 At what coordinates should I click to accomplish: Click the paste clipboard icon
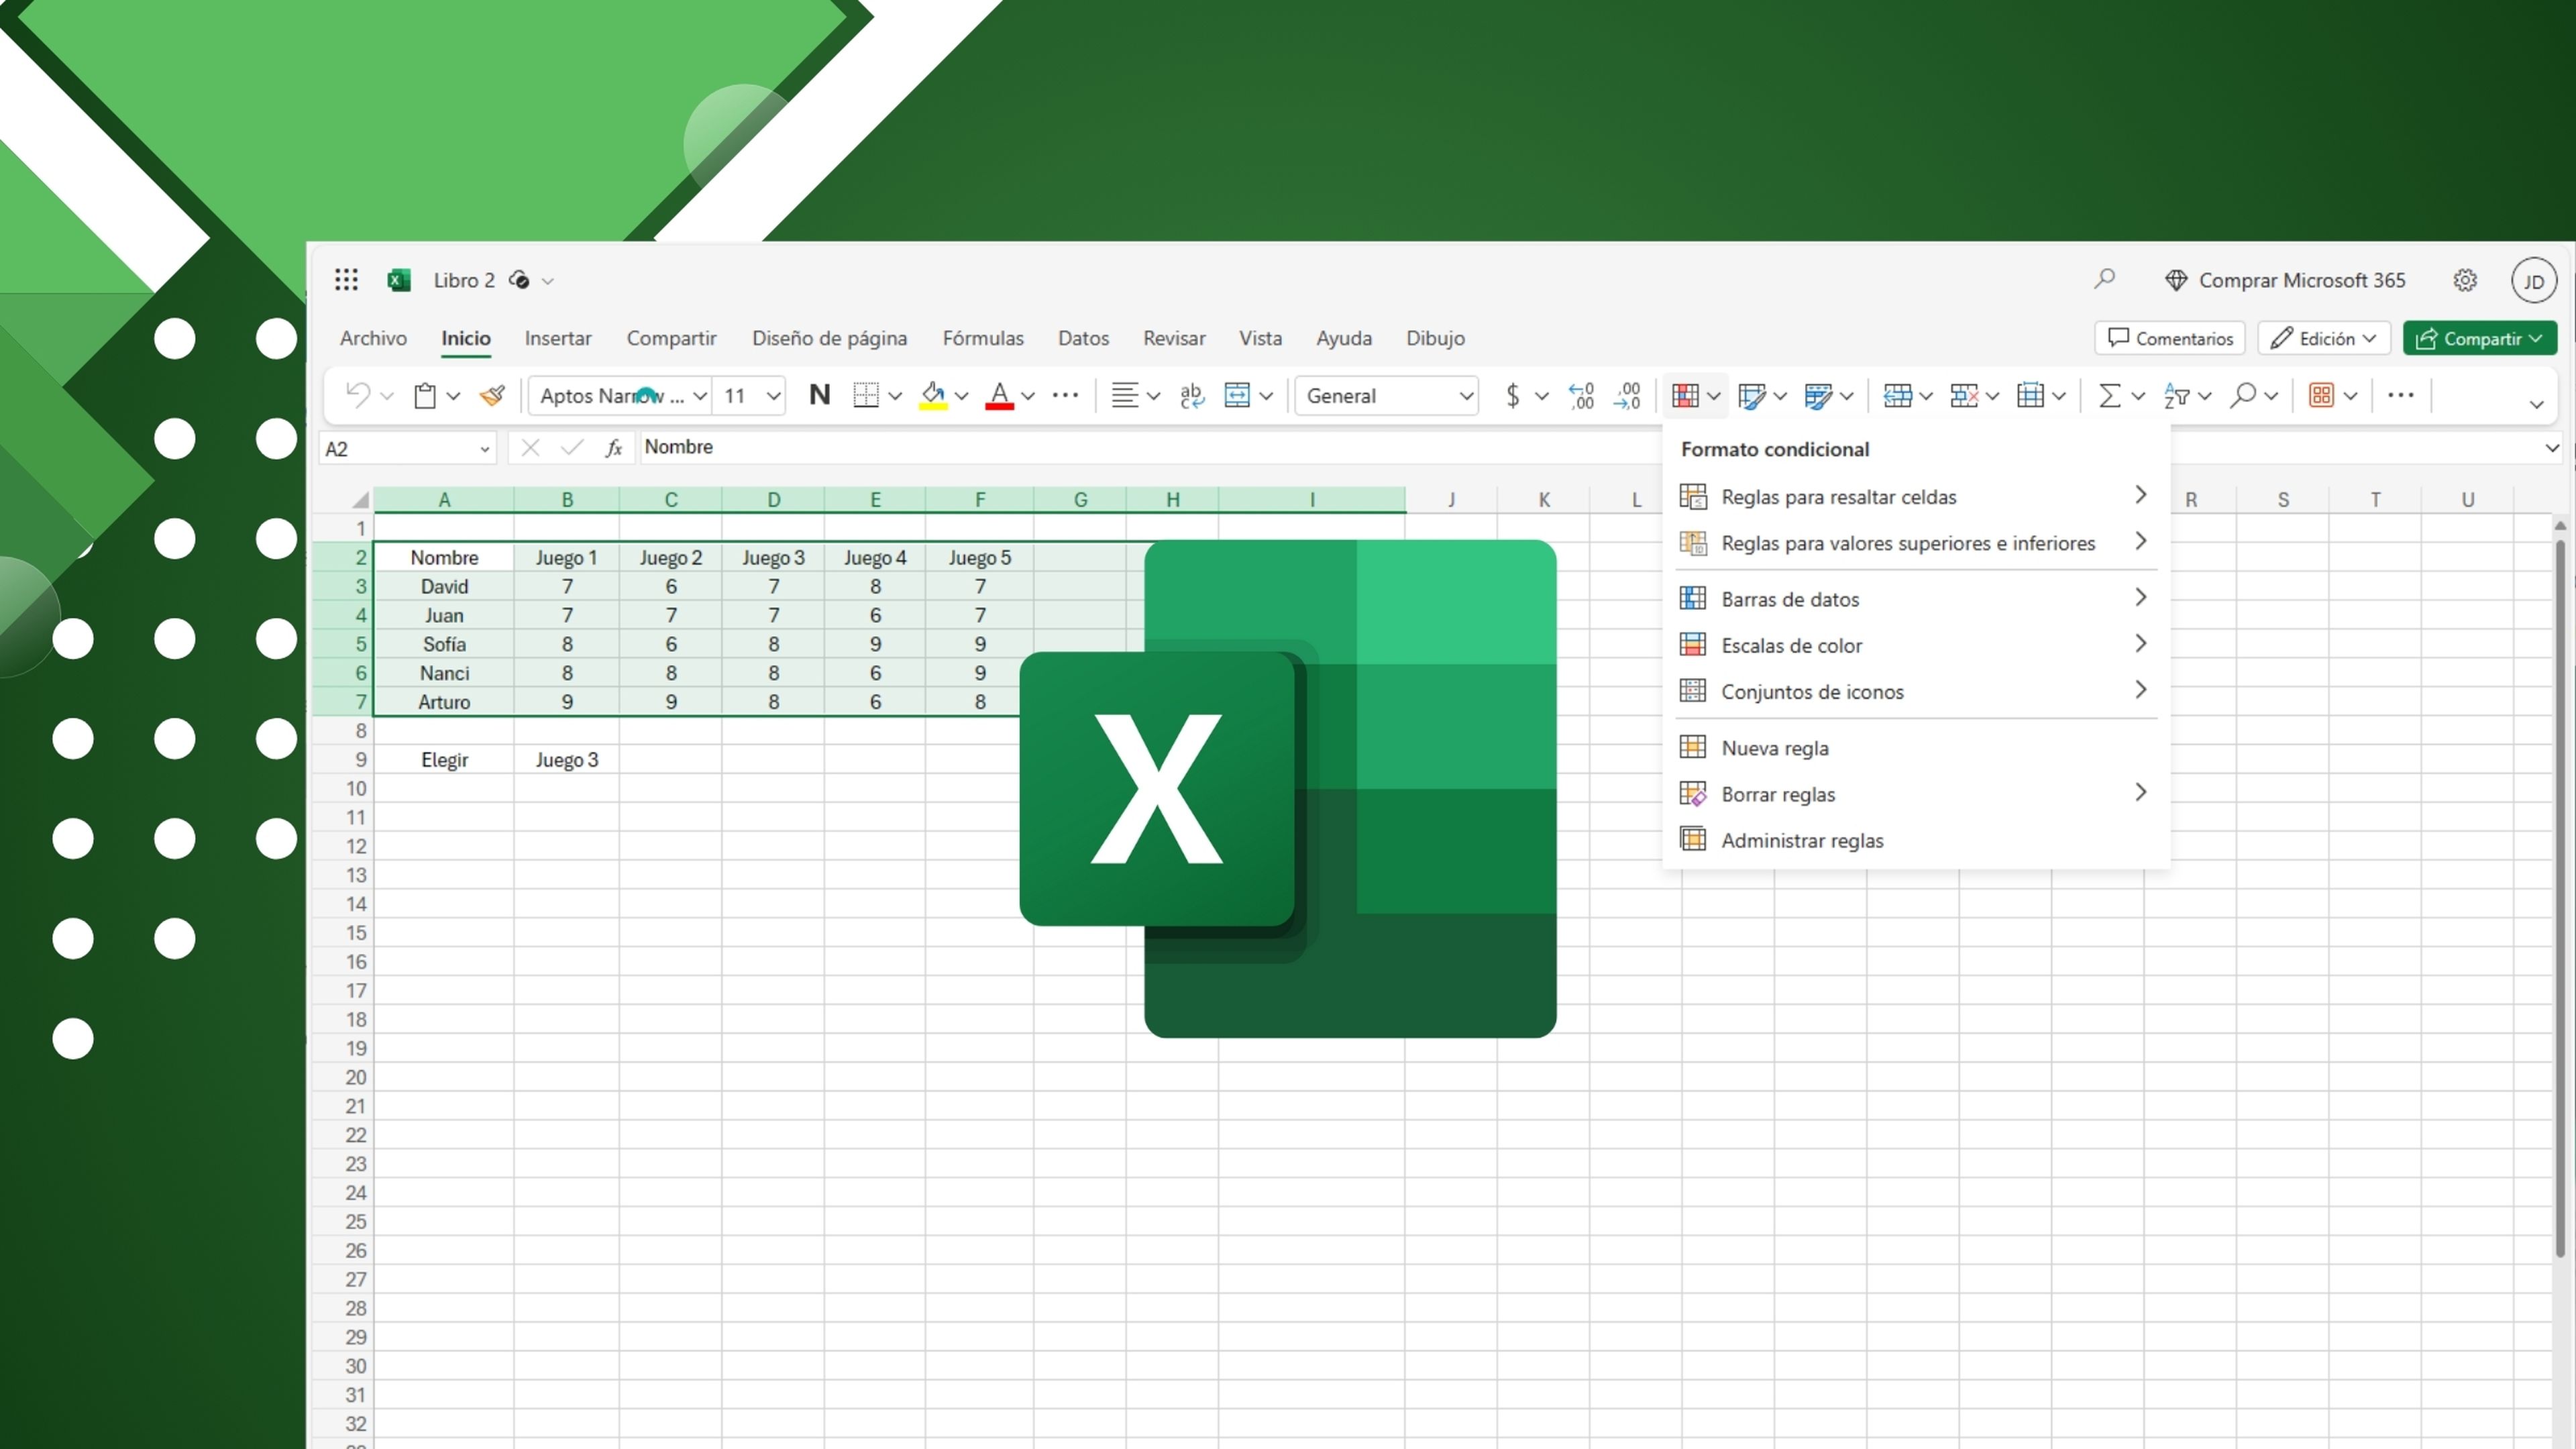425,395
